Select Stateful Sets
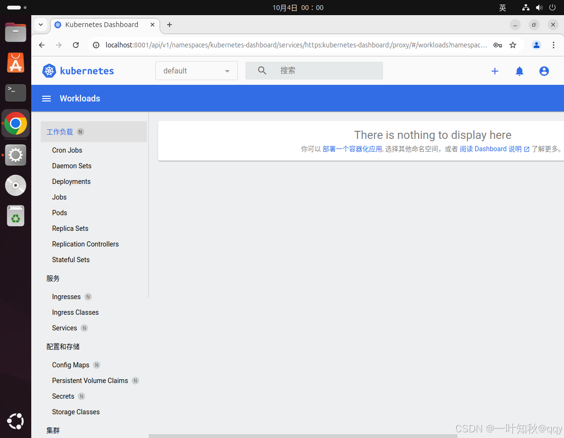Viewport: 564px width, 438px height. (x=71, y=260)
